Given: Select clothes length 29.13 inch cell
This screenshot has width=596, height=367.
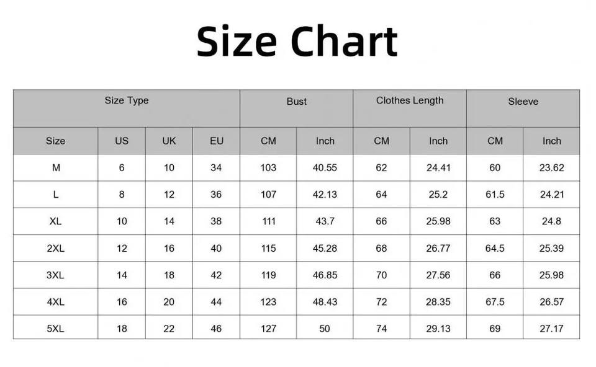Looking at the screenshot, I should click(438, 329).
